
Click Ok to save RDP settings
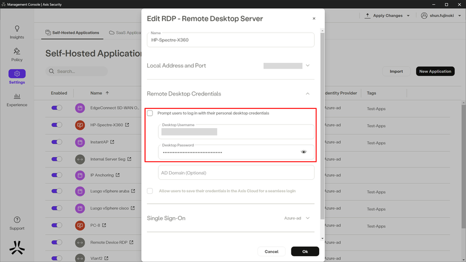[305, 252]
